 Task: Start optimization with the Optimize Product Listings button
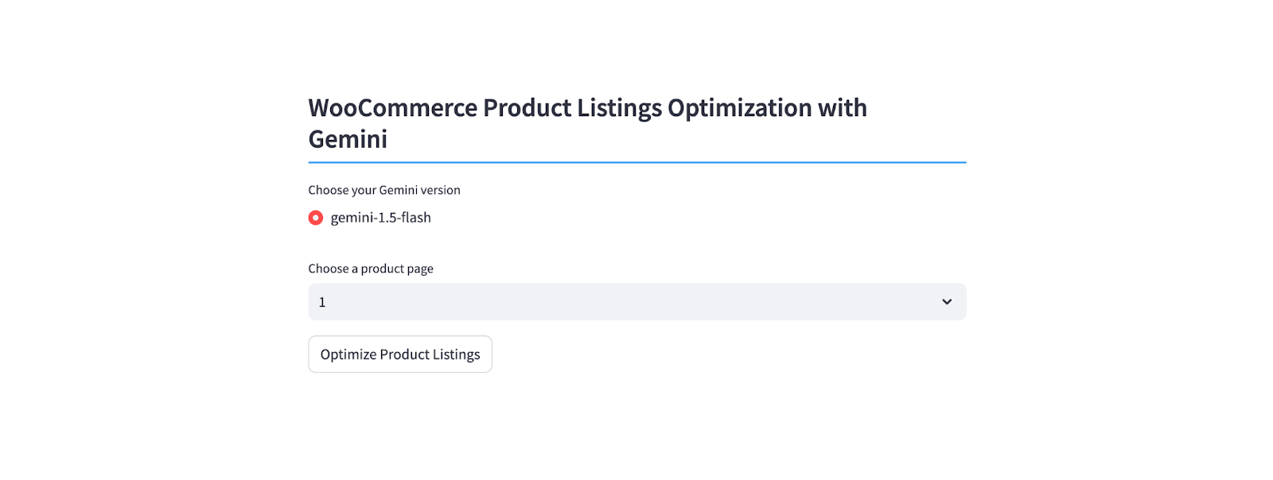(x=400, y=354)
